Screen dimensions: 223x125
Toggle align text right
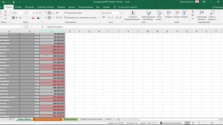[53, 18]
